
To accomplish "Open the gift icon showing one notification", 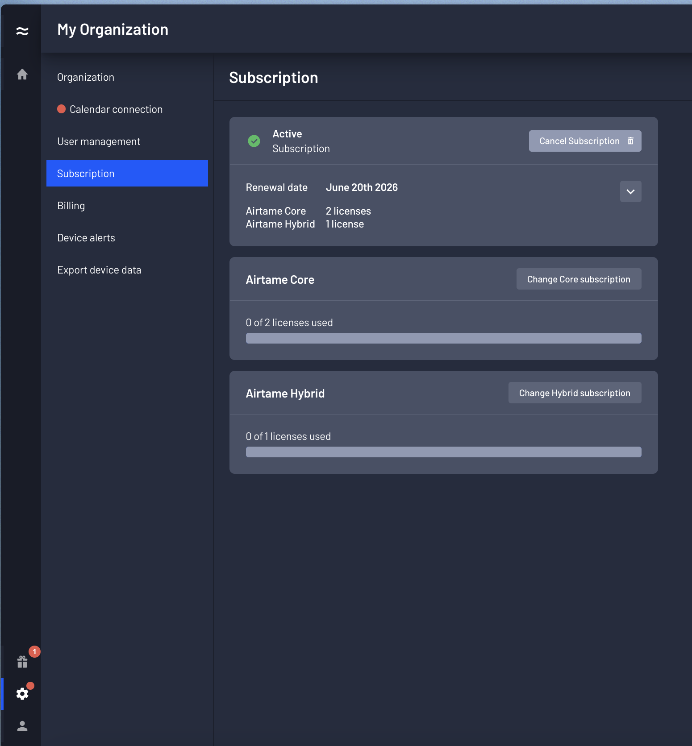I will point(22,662).
